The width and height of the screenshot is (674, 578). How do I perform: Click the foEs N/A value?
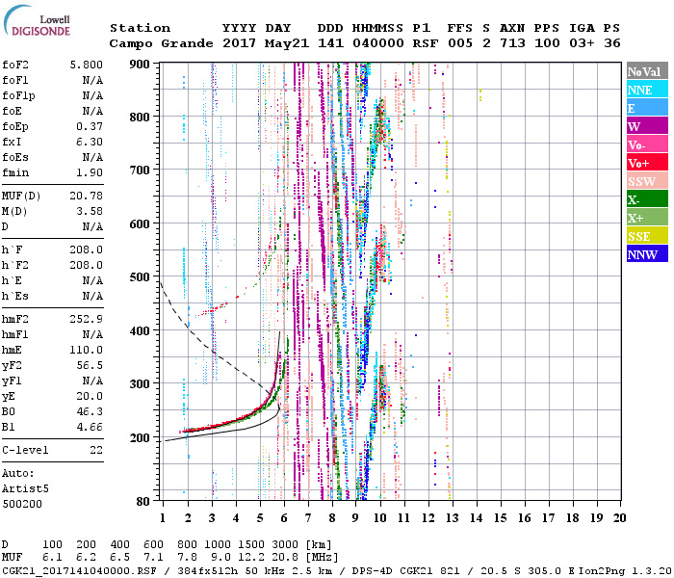(x=92, y=158)
